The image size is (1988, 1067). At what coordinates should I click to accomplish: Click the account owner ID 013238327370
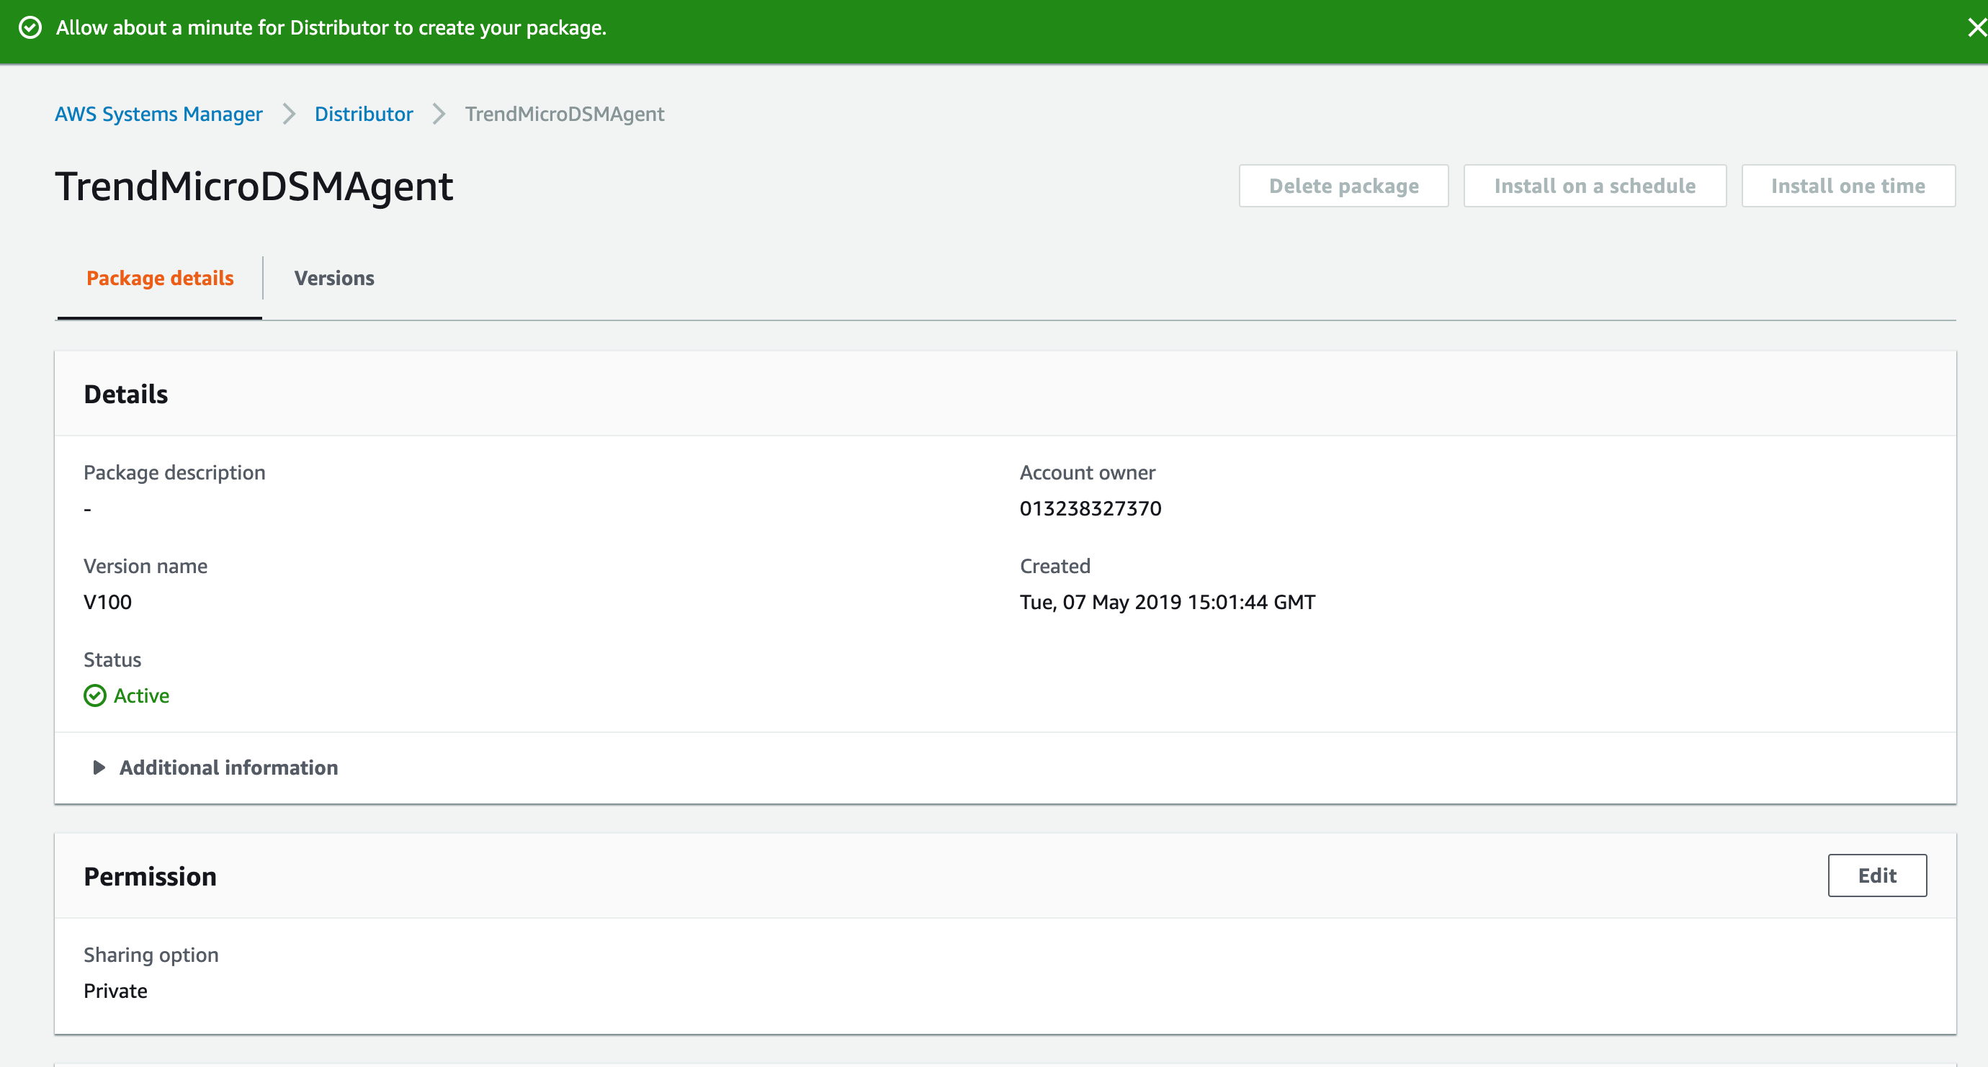(1090, 508)
